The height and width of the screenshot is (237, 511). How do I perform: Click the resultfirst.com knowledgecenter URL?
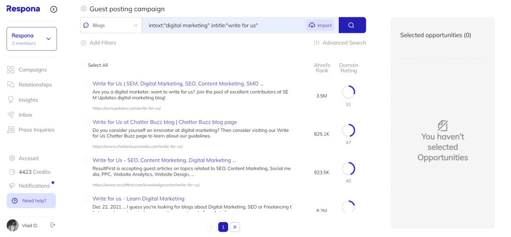tap(146, 185)
